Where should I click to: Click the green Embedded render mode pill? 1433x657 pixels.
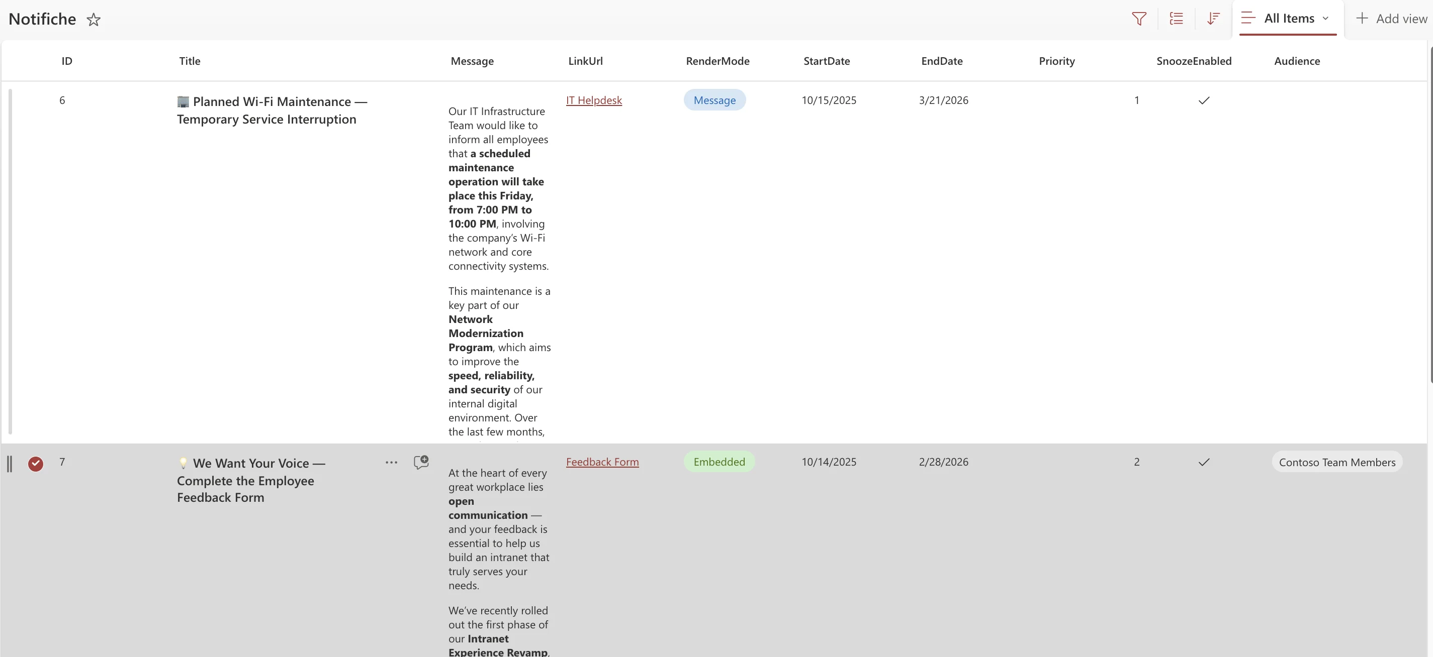click(x=719, y=462)
